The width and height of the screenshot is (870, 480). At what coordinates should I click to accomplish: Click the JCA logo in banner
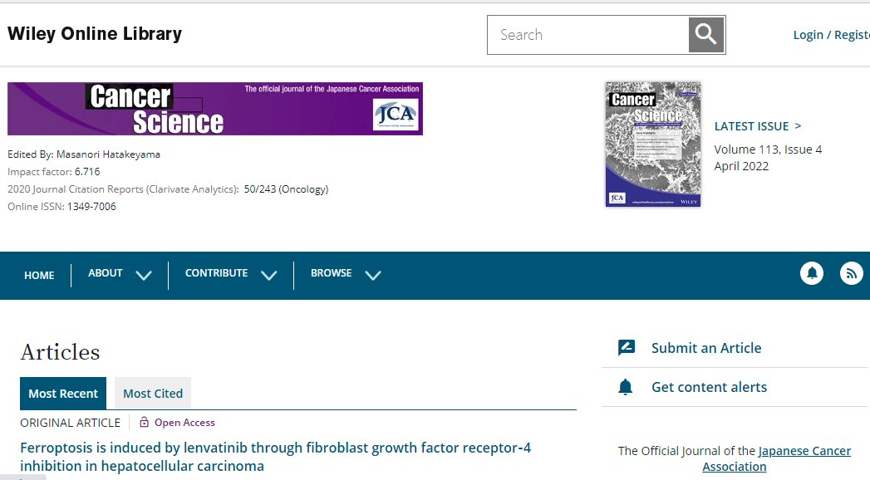click(396, 115)
